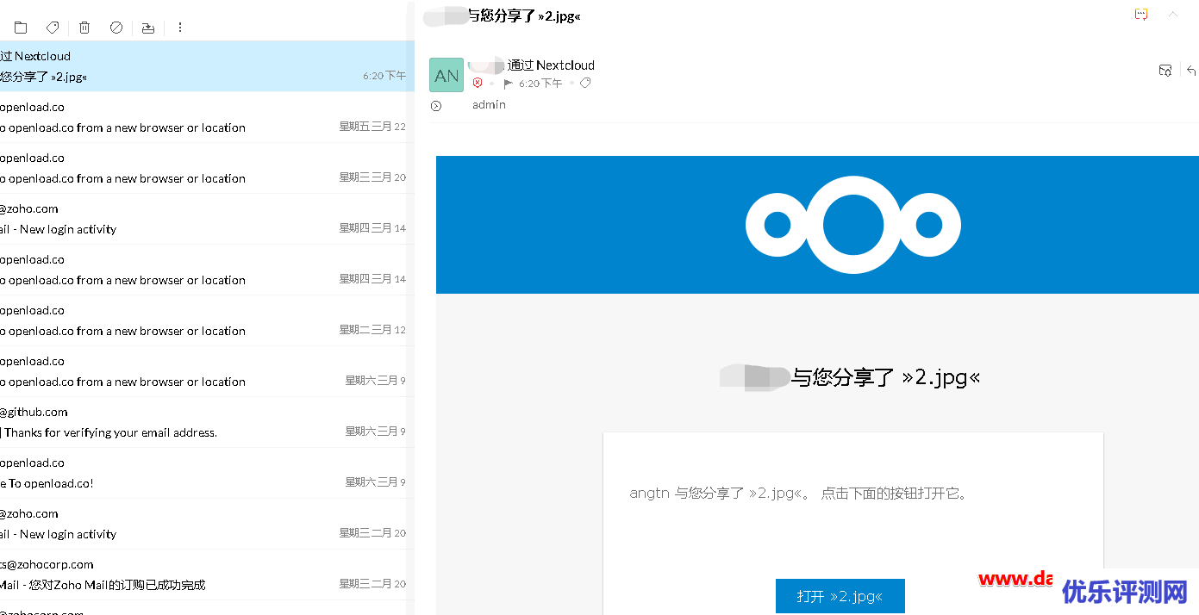Click the forward icon beside the reply arrow
This screenshot has width=1199, height=615.
click(1165, 70)
